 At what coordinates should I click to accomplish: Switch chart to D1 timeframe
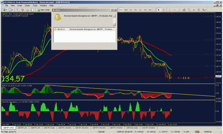(x=141, y=10)
